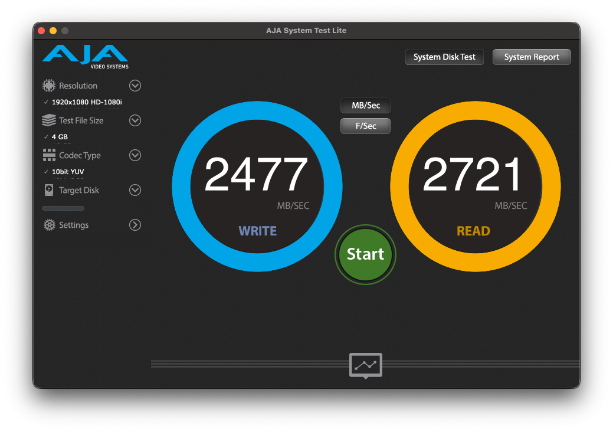Click the Test File Size stack icon

(49, 120)
